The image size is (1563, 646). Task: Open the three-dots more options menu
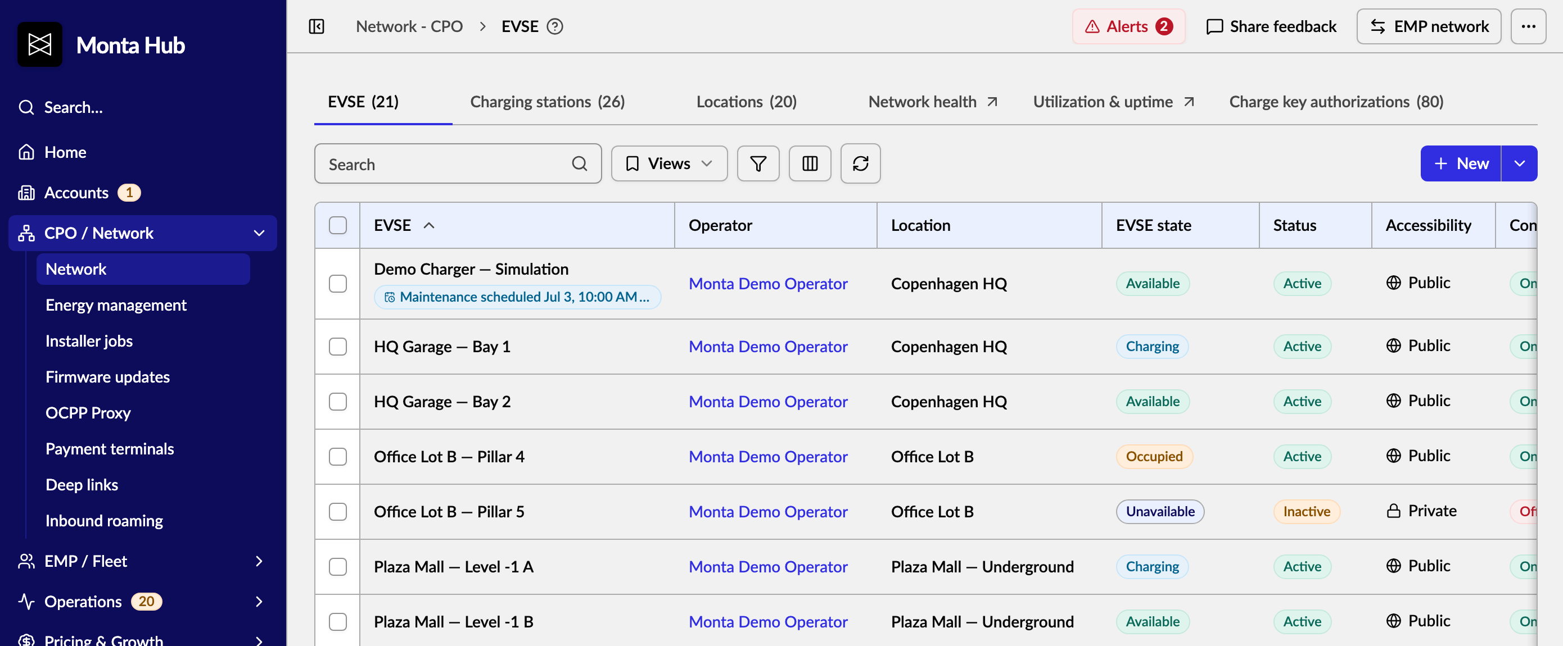coord(1528,26)
